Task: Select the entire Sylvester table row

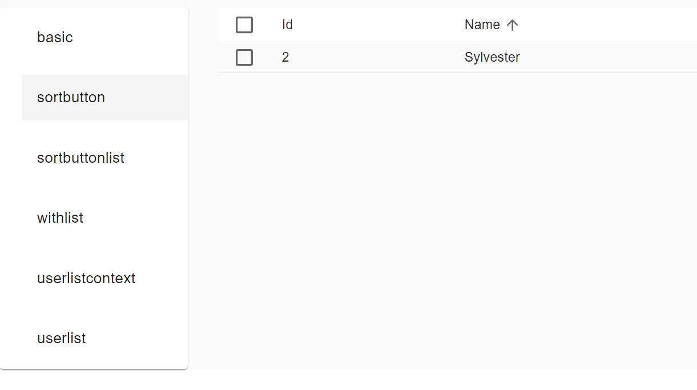Action: pyautogui.click(x=400, y=57)
